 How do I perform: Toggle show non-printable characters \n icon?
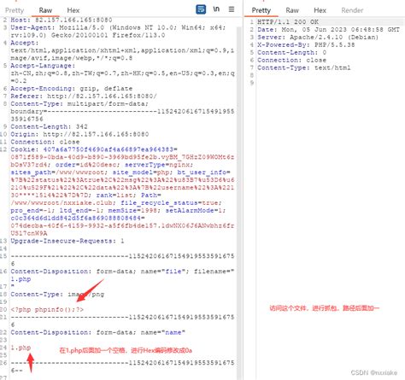(216, 9)
